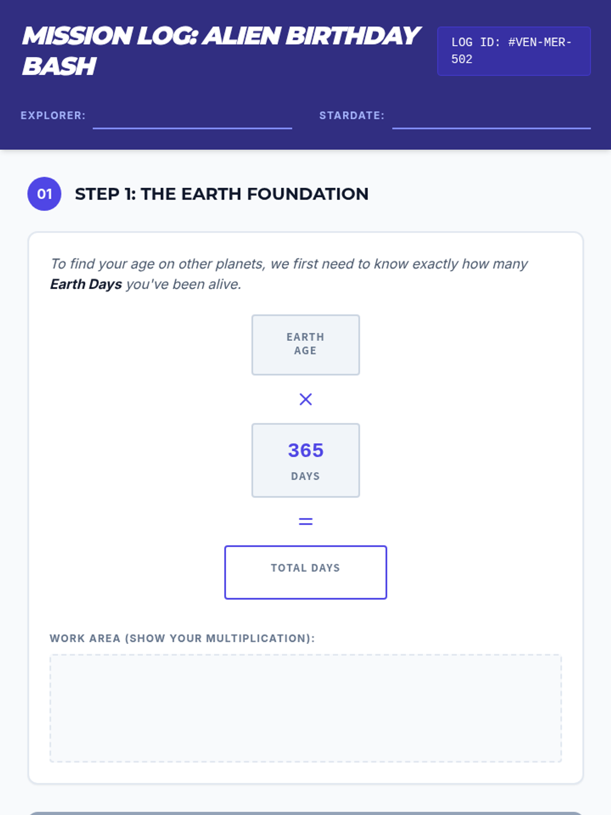Select the 365 Days box

tap(305, 460)
